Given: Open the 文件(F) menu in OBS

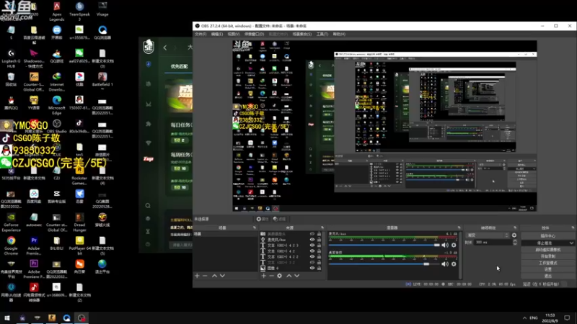Looking at the screenshot, I should [201, 34].
